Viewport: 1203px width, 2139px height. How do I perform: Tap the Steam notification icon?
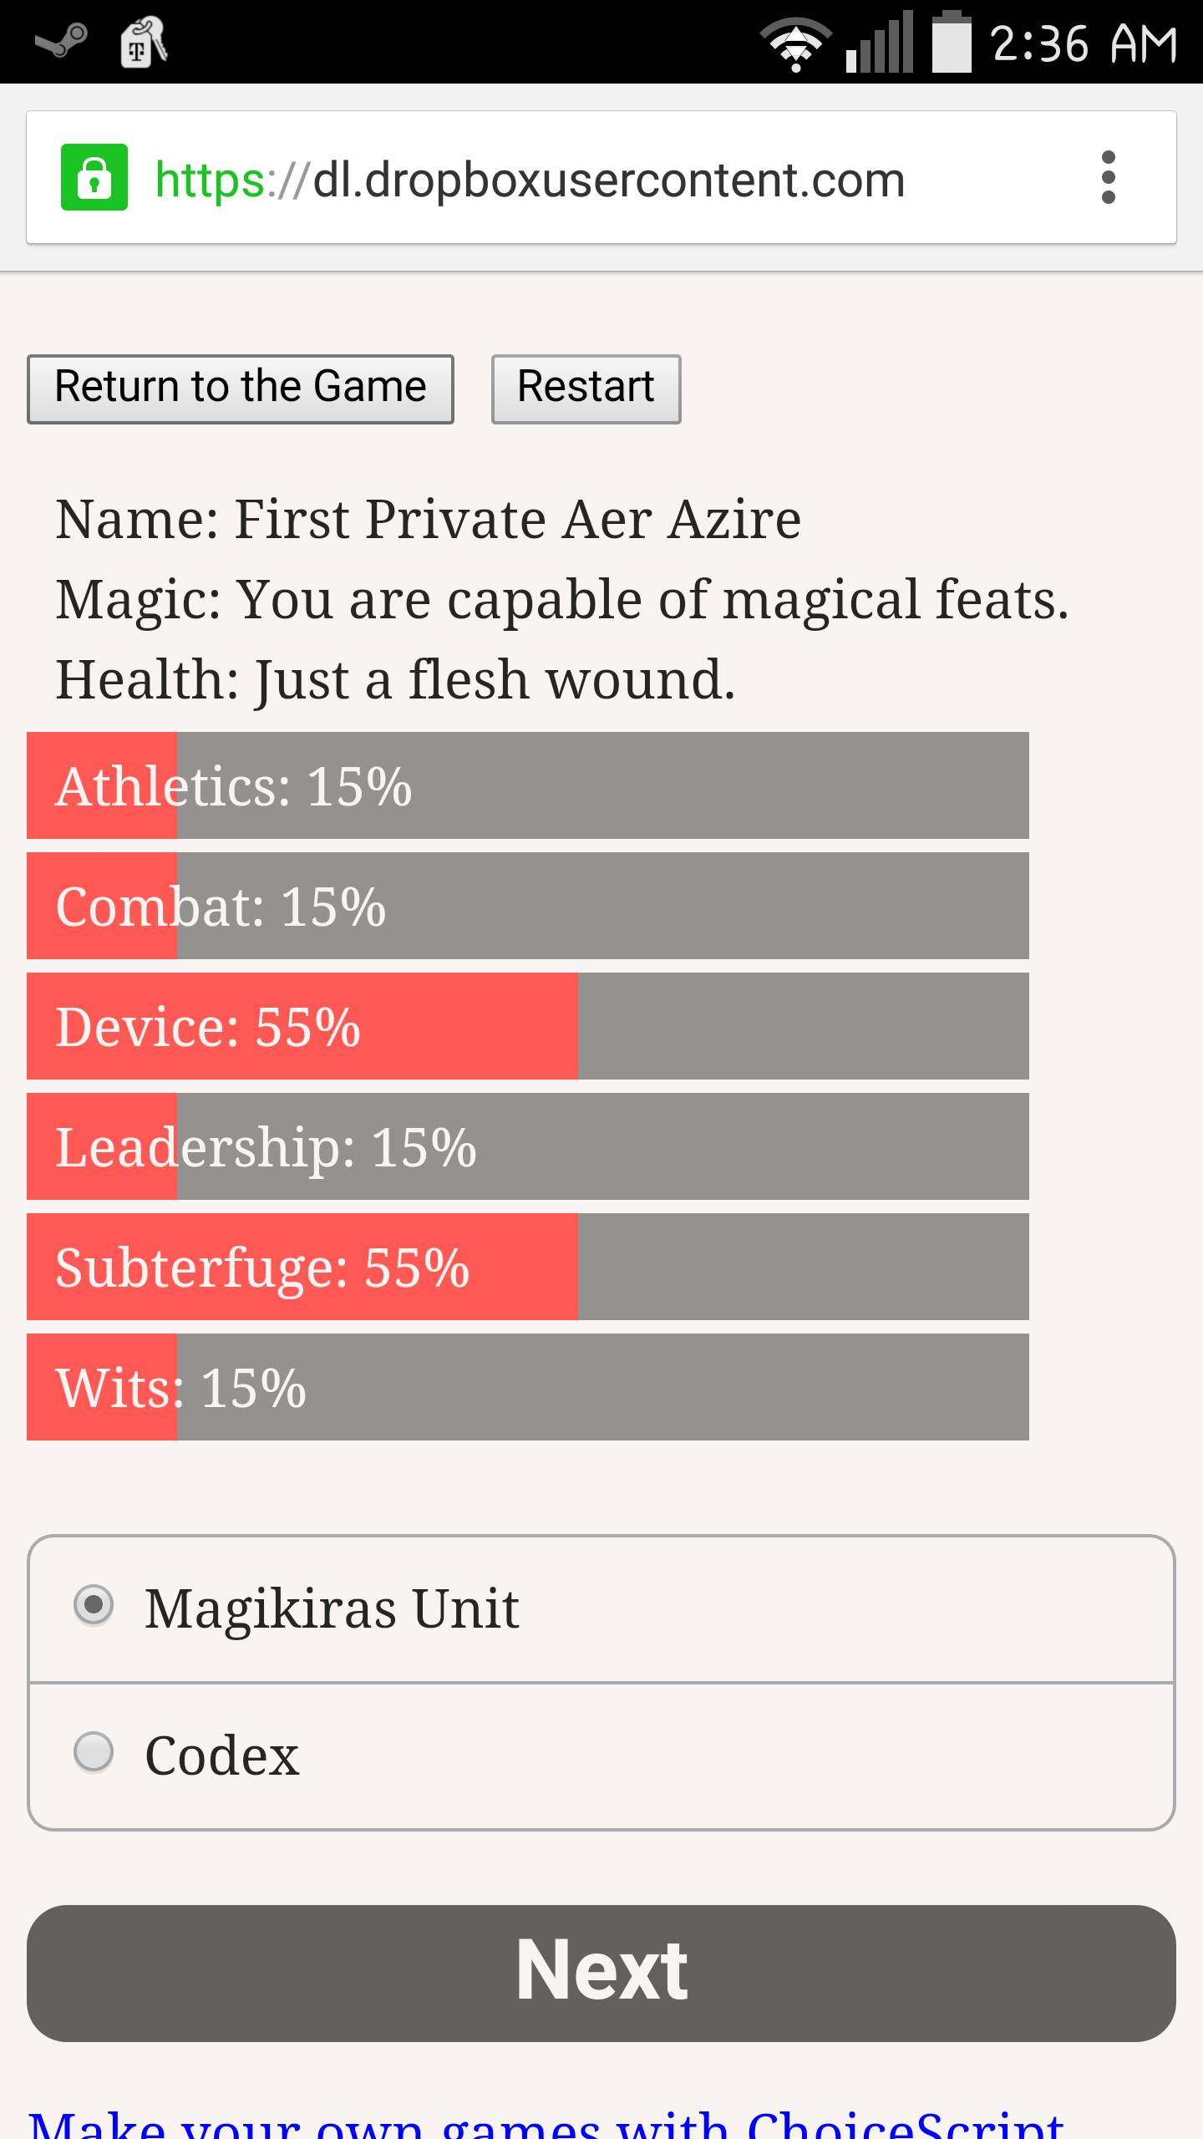[61, 42]
